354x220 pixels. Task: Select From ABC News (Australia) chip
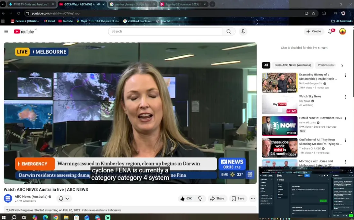(293, 65)
